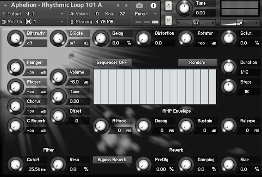Click the reverb Size knob
The width and height of the screenshot is (262, 177).
pyautogui.click(x=229, y=165)
